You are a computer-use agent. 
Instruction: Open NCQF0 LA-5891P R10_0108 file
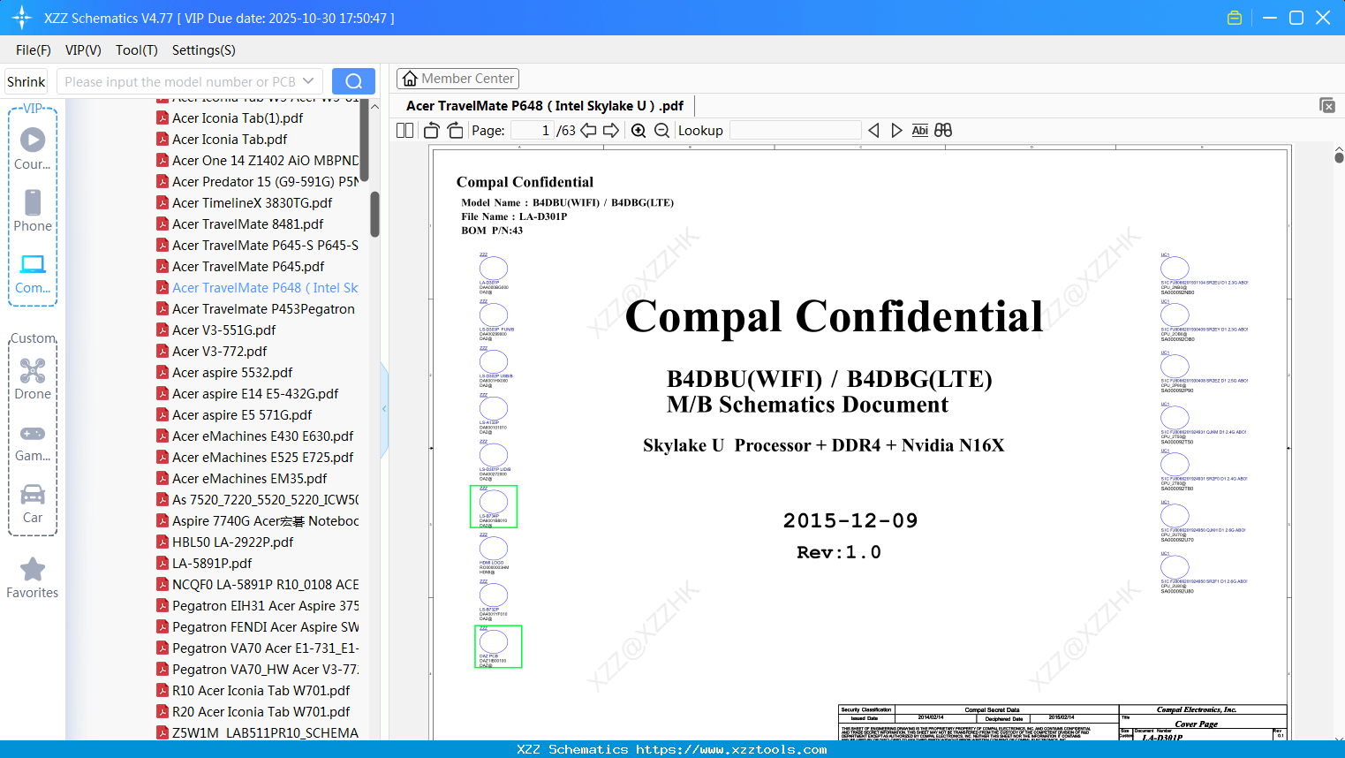pyautogui.click(x=257, y=585)
